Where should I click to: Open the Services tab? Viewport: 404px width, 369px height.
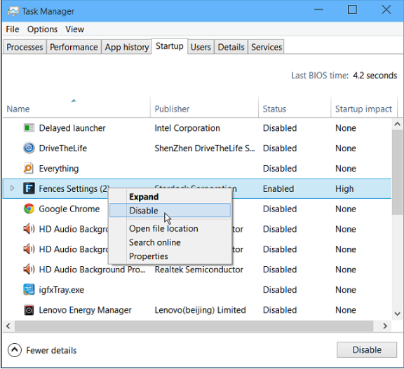(x=266, y=47)
